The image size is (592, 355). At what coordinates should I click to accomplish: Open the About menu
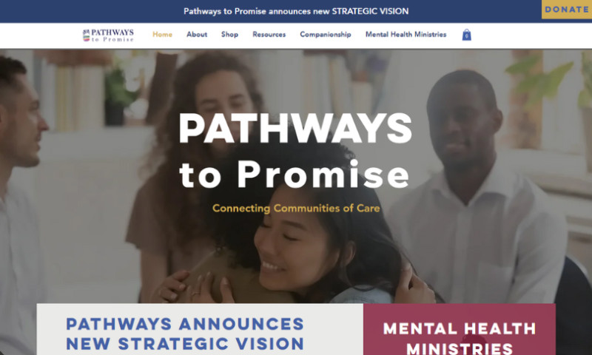[x=197, y=34]
